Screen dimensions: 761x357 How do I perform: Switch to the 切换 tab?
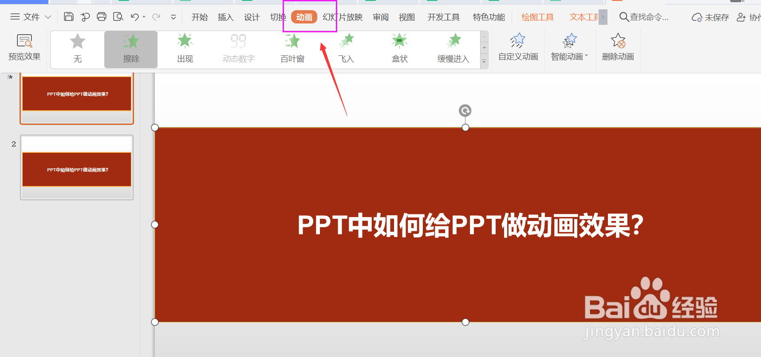pos(278,17)
